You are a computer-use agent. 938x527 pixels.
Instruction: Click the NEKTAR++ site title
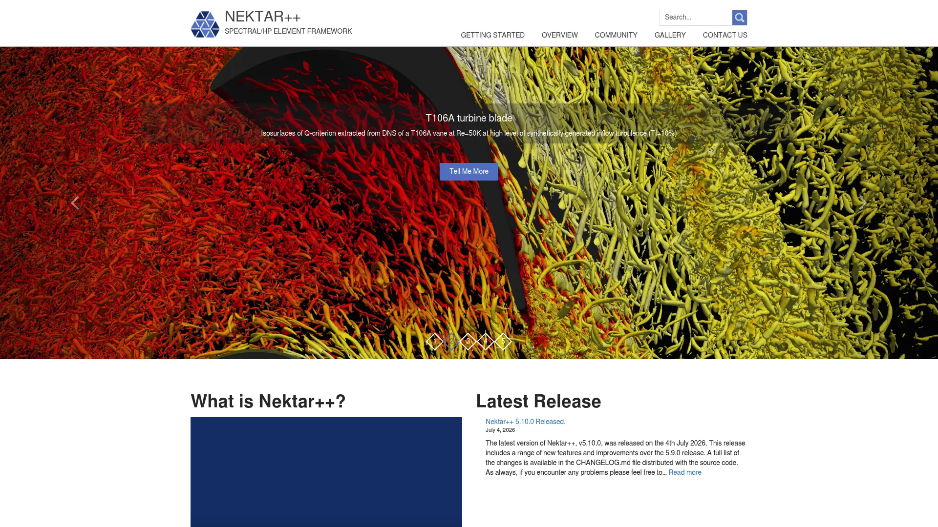(263, 17)
